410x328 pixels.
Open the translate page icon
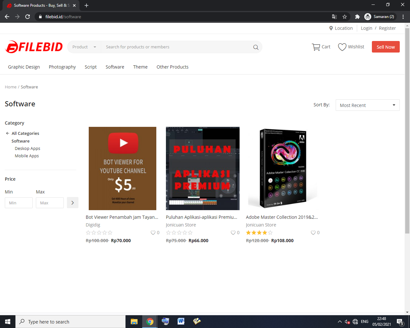[x=334, y=17]
